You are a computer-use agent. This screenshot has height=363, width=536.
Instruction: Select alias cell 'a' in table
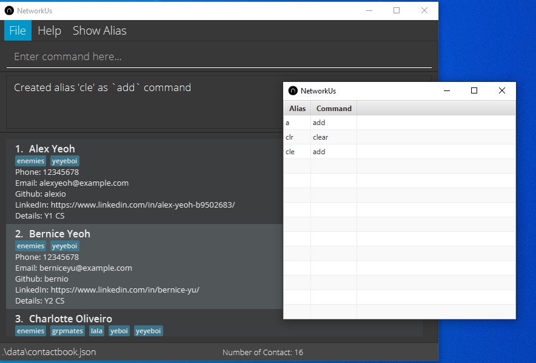(297, 123)
